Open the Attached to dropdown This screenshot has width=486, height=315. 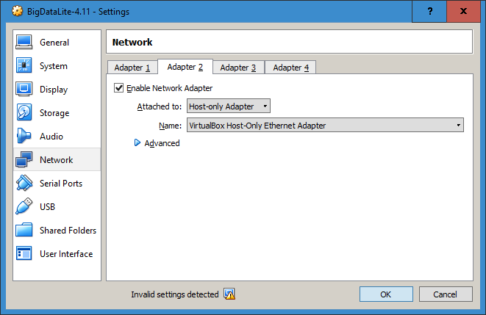[229, 106]
